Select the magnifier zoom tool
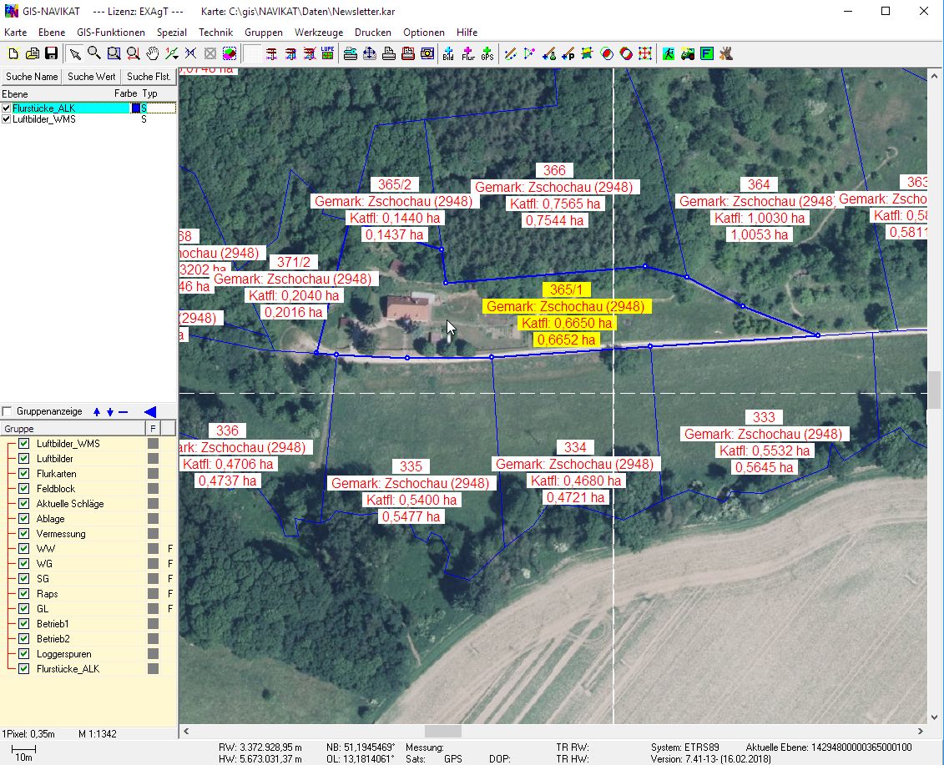The height and width of the screenshot is (765, 944). tap(94, 54)
